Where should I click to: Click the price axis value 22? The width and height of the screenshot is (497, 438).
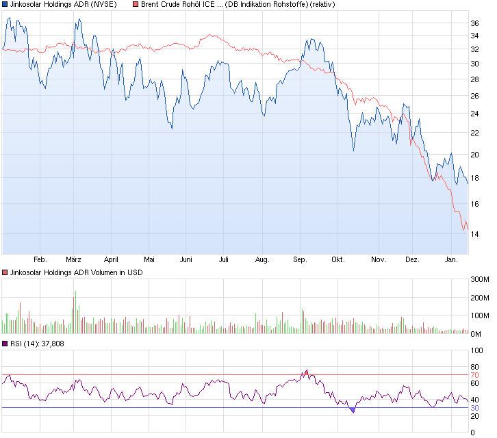pyautogui.click(x=474, y=133)
